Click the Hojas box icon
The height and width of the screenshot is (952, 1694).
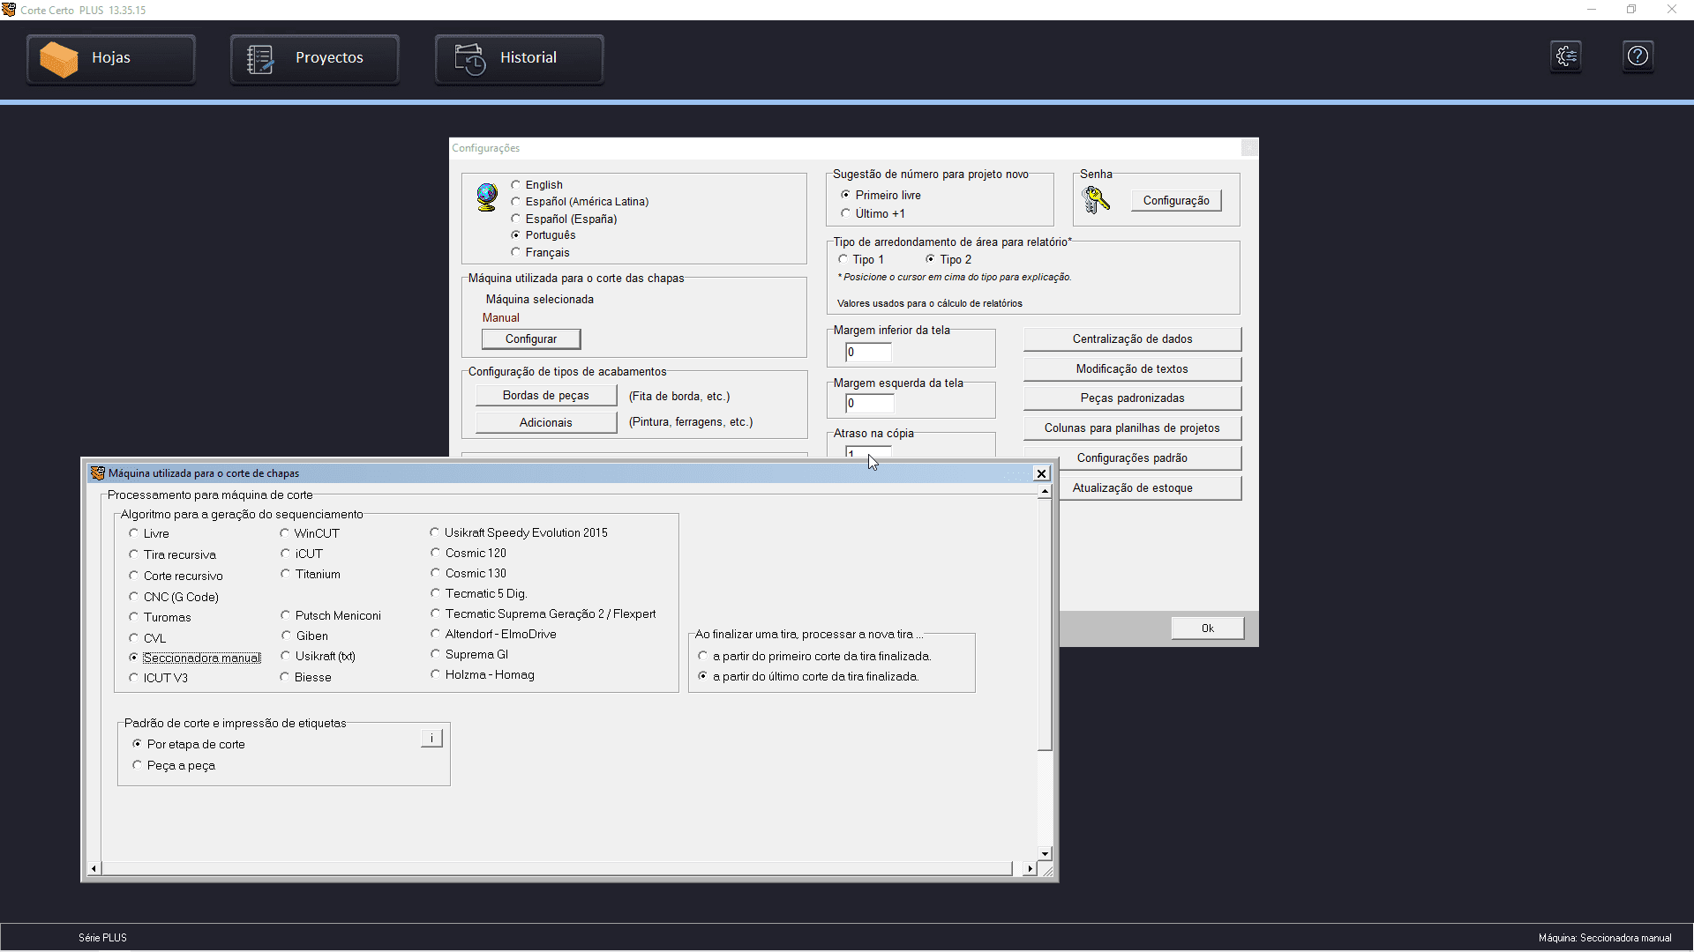point(59,59)
